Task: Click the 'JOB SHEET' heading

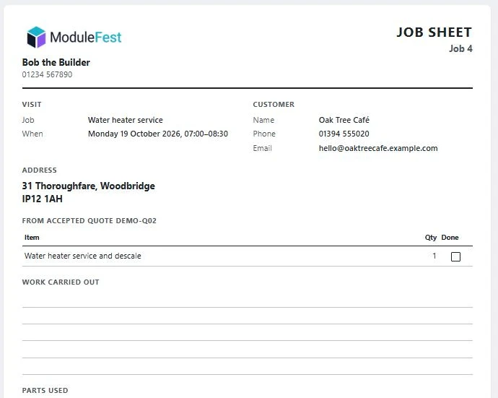Action: (434, 33)
